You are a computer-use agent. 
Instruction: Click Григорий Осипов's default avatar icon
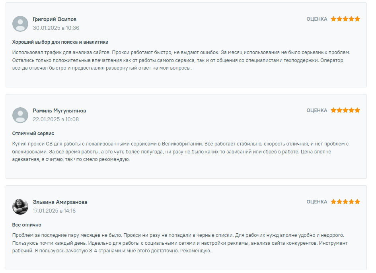coord(20,24)
